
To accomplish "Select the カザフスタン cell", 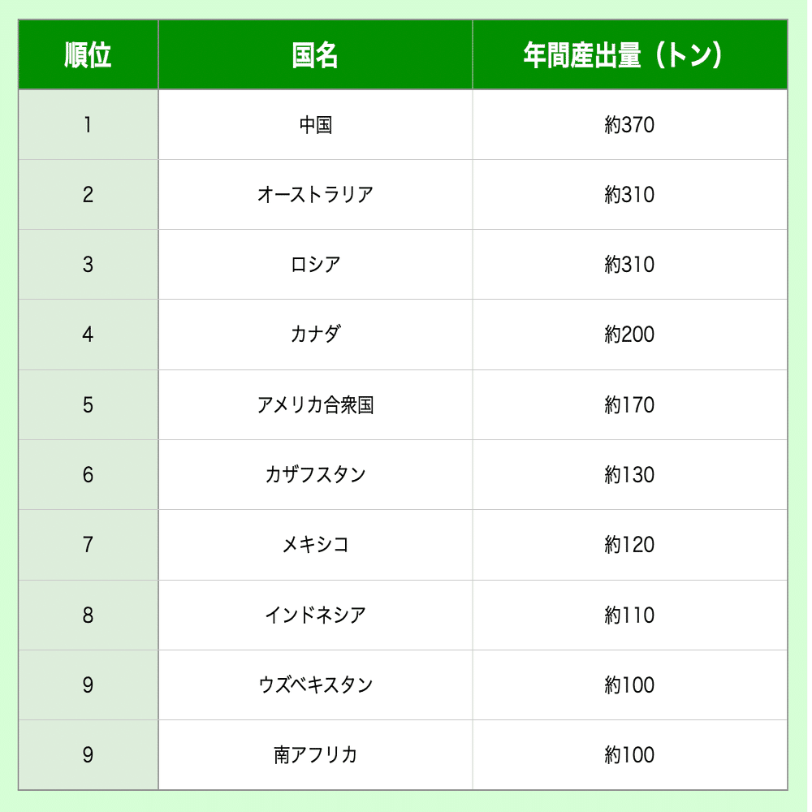I will coord(315,474).
